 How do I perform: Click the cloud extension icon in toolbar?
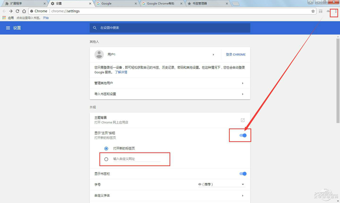[x=328, y=11]
